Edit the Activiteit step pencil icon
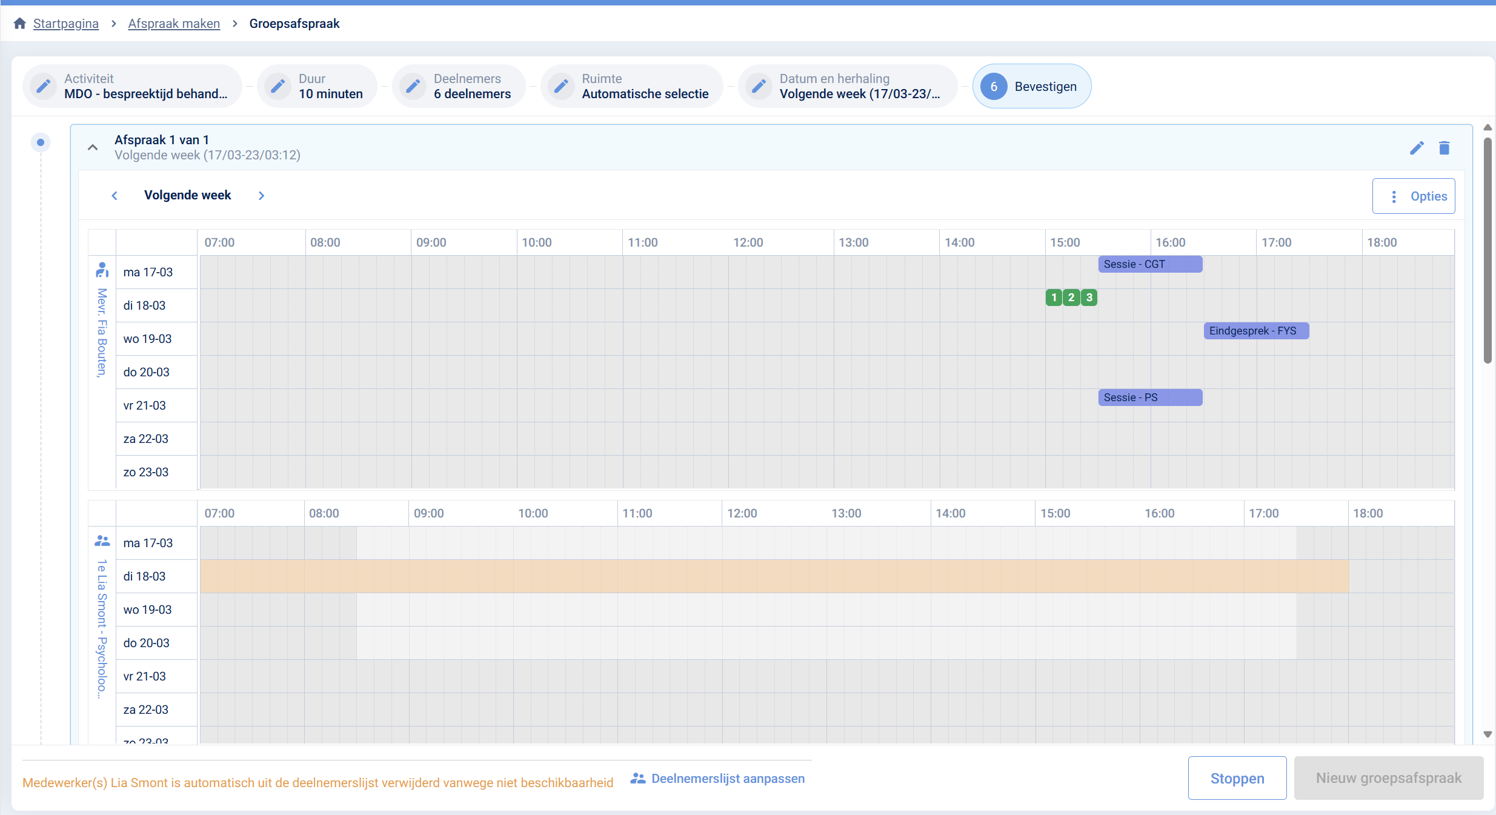 44,86
